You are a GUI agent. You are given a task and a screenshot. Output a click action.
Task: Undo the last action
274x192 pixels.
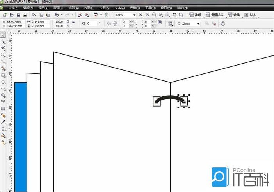[x=57, y=15]
